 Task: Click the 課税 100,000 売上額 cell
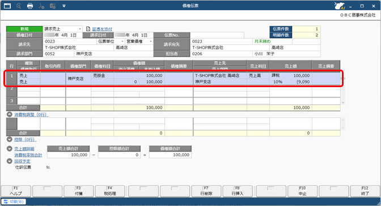point(291,76)
